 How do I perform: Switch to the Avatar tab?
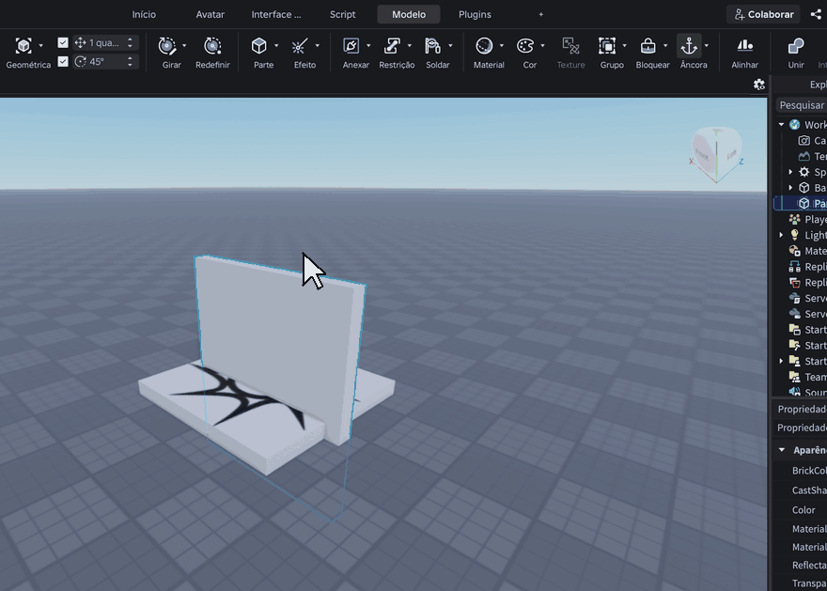(210, 14)
